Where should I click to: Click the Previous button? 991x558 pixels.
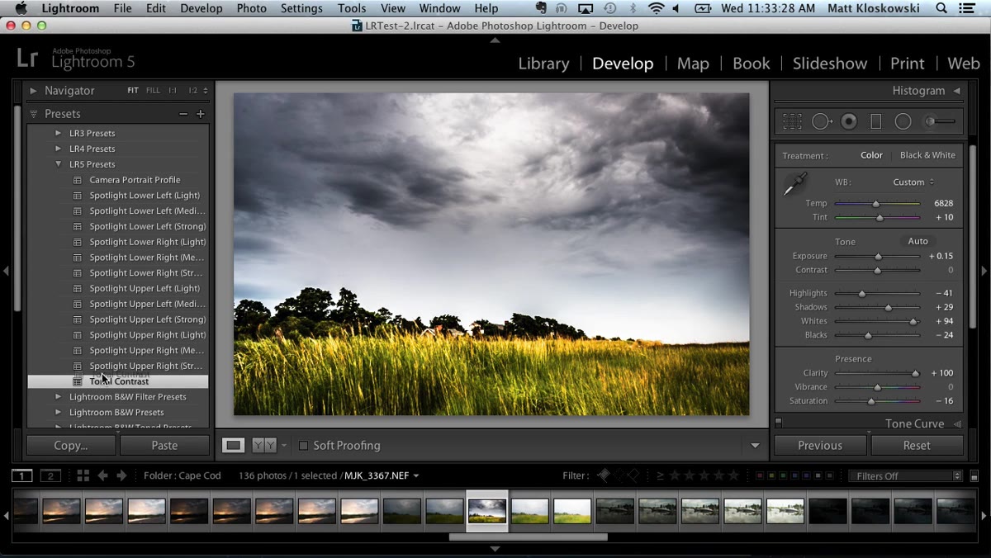(820, 445)
